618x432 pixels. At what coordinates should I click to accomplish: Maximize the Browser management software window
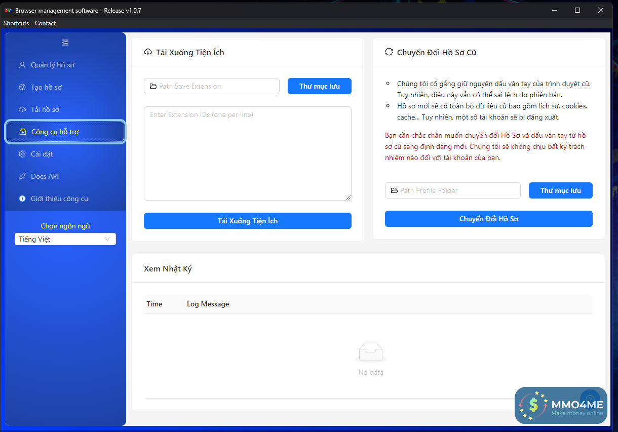tap(577, 10)
